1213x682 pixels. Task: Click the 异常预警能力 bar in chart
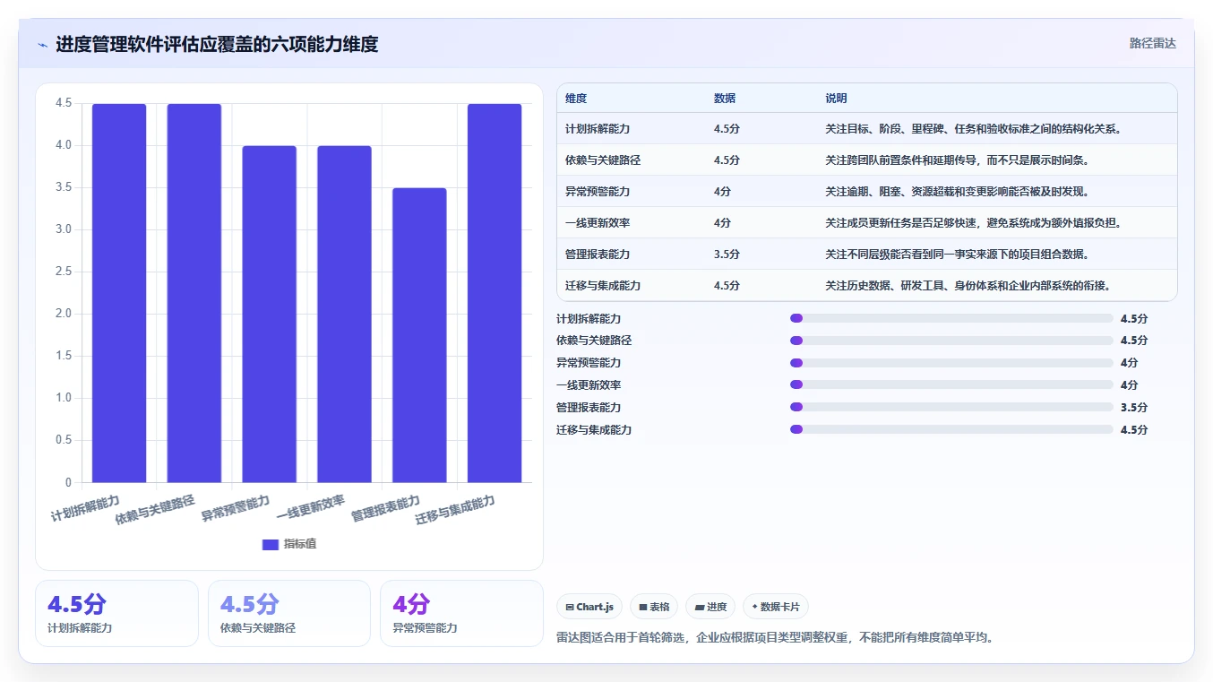270,314
